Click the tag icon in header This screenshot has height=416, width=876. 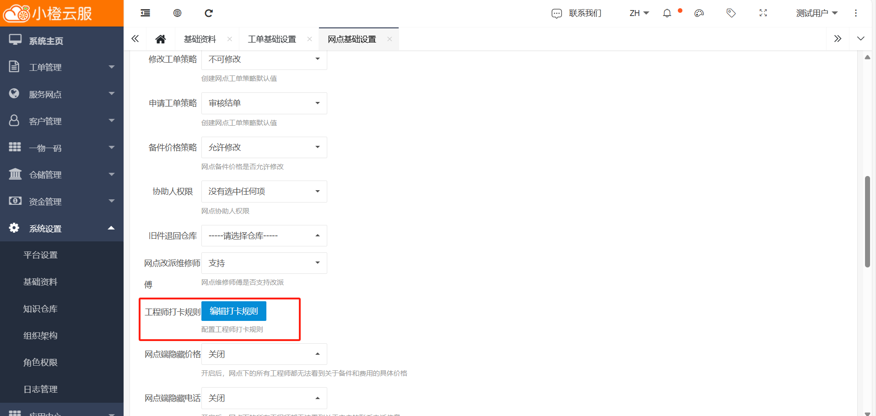731,13
